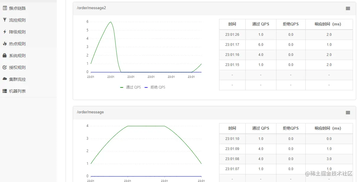Toggle the 拒绝 QPS legend series

155,87
